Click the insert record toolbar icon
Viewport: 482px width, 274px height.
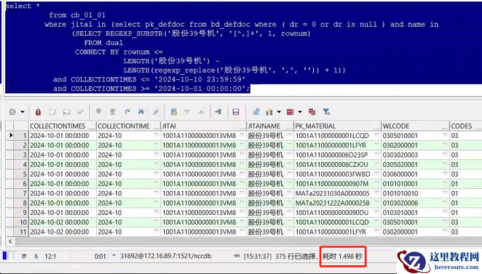pyautogui.click(x=52, y=112)
